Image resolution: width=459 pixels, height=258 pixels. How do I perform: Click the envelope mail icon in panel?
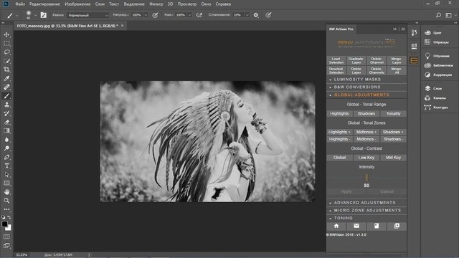[x=356, y=226]
